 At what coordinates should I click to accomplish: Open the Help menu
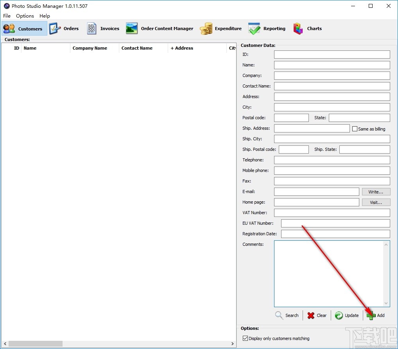[45, 16]
